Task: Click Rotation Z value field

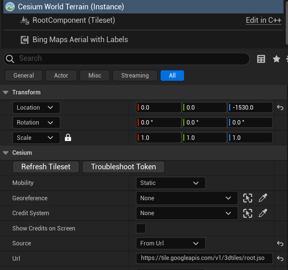Action: [x=250, y=123]
